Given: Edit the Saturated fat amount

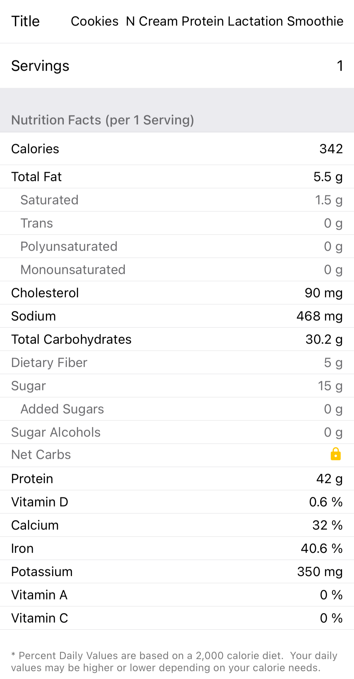Looking at the screenshot, I should coord(328,200).
